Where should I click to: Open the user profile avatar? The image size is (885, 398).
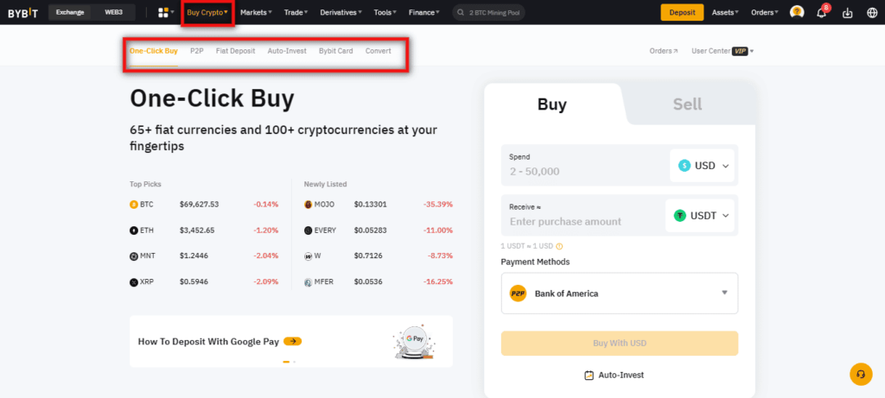797,12
